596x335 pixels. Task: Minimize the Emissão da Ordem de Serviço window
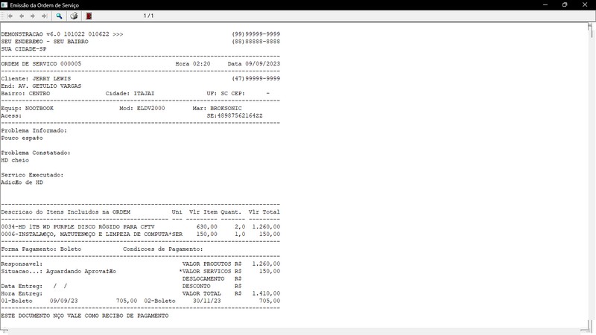[x=545, y=5]
